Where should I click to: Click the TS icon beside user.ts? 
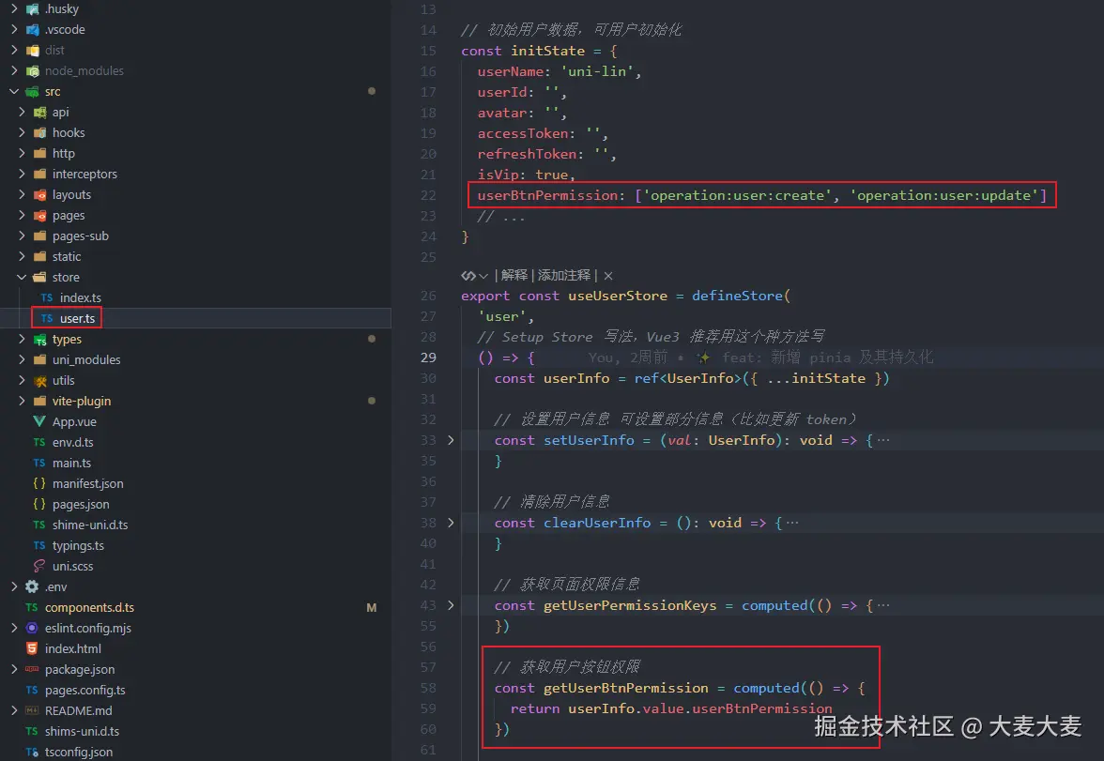pyautogui.click(x=47, y=318)
